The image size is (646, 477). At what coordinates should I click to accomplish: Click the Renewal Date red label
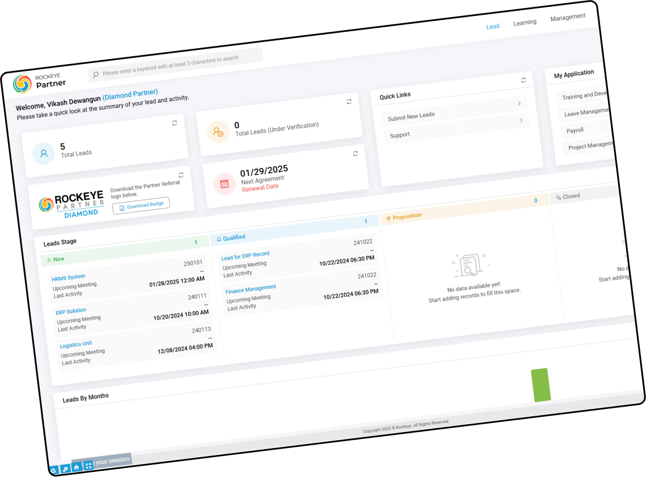coord(260,188)
